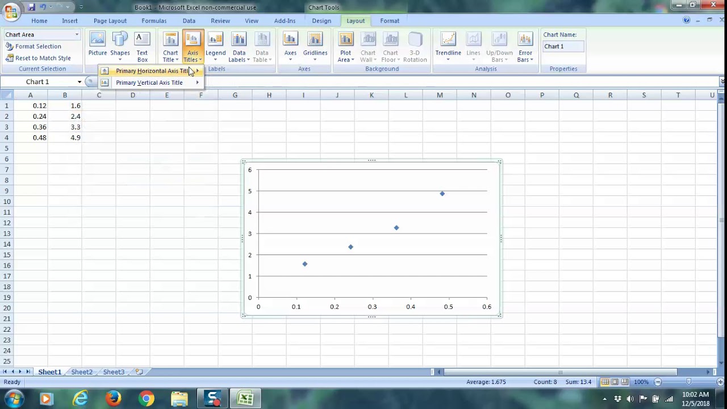Click the zoom out minus button
The height and width of the screenshot is (409, 727).
pyautogui.click(x=658, y=382)
